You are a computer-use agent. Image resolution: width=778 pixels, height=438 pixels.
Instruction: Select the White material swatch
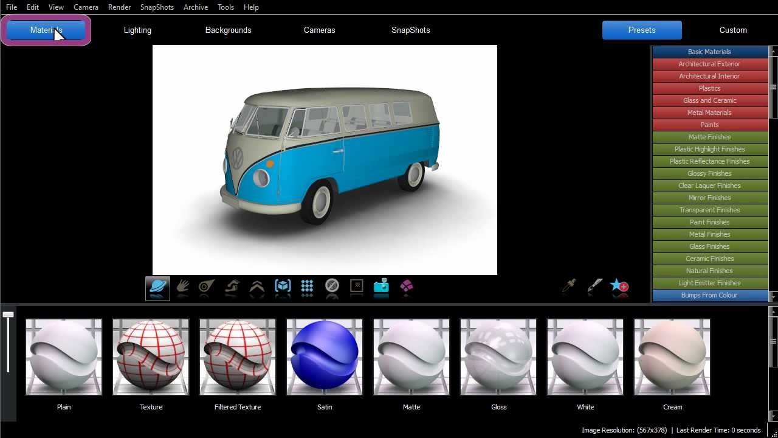pyautogui.click(x=585, y=357)
